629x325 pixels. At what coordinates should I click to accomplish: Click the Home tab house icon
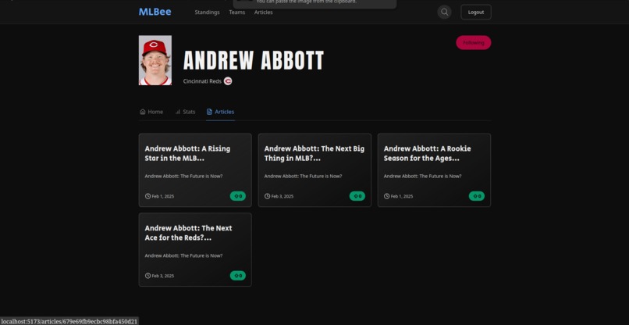point(142,112)
